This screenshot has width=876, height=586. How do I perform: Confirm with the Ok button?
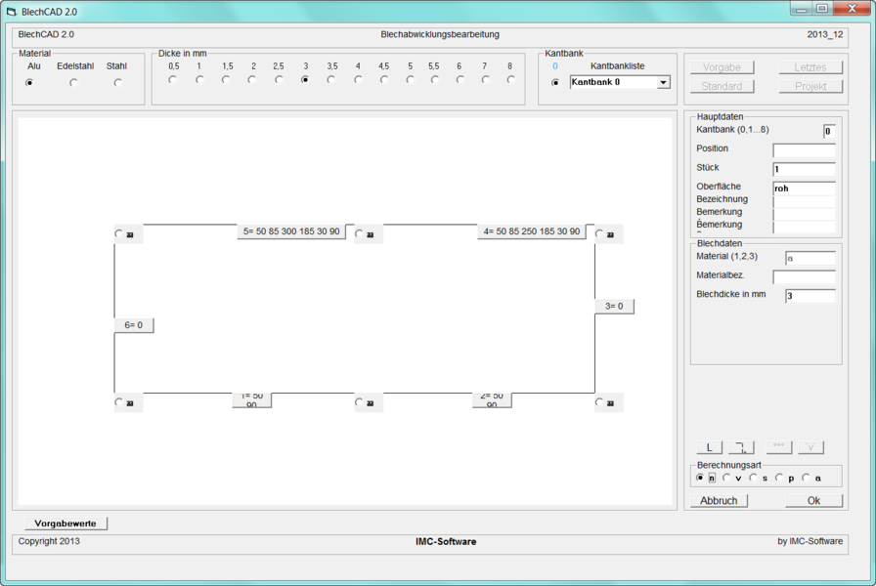pos(813,501)
